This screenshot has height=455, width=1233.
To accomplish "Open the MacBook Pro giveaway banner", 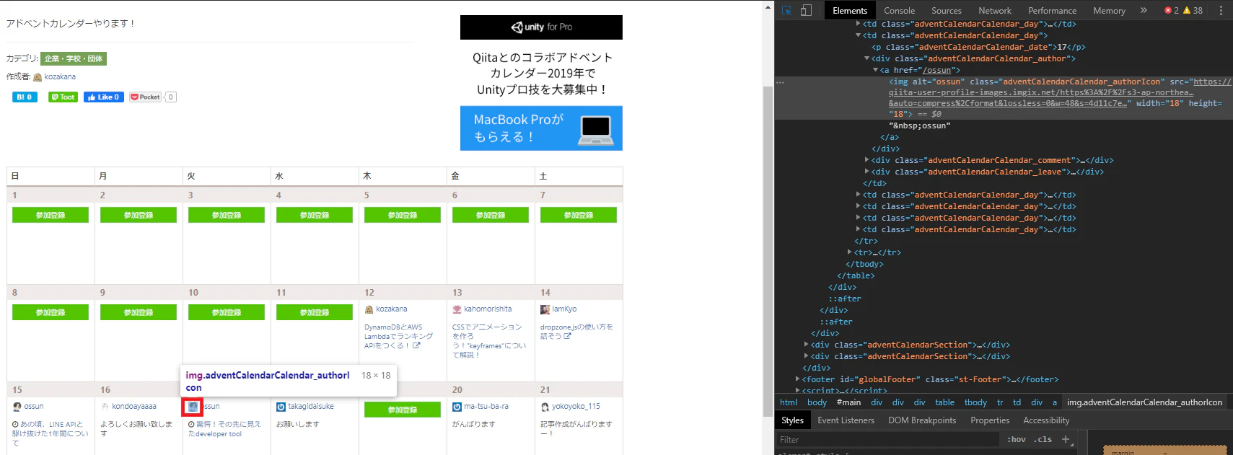I will 541,128.
